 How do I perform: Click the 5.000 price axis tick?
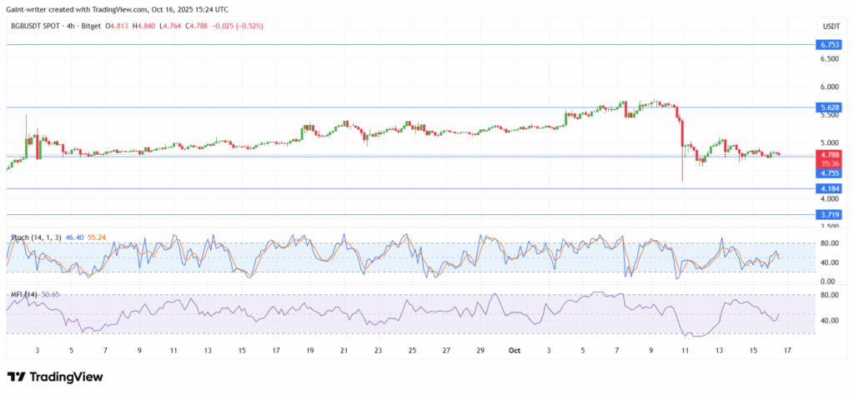point(830,143)
